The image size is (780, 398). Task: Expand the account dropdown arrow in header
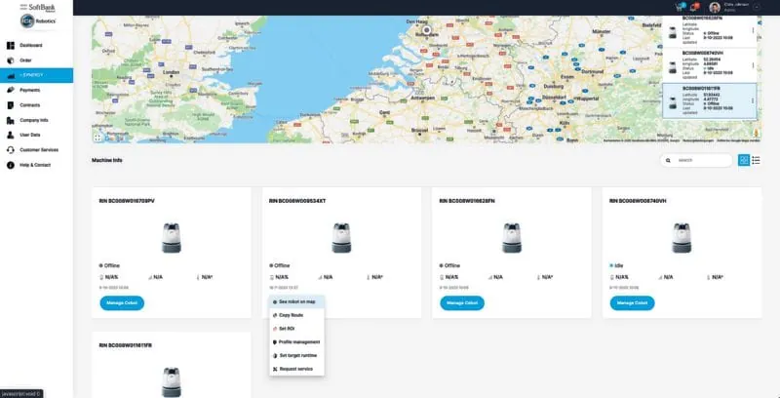[x=758, y=8]
